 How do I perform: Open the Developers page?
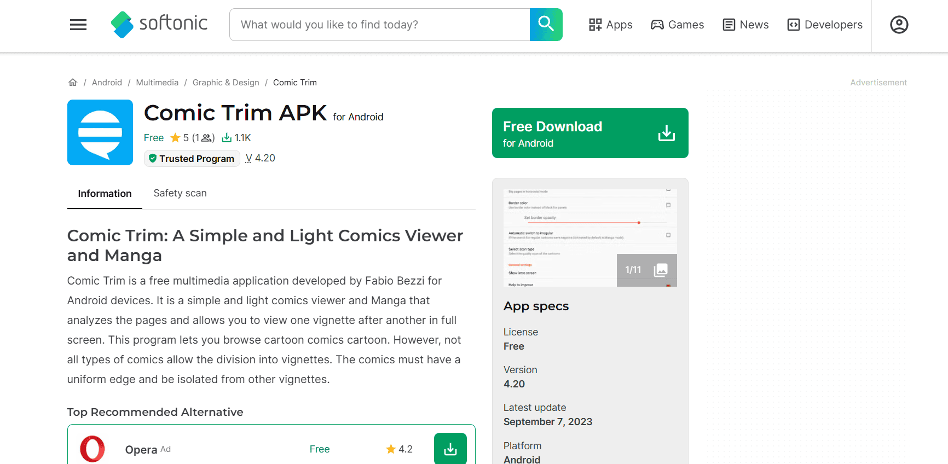coord(824,25)
